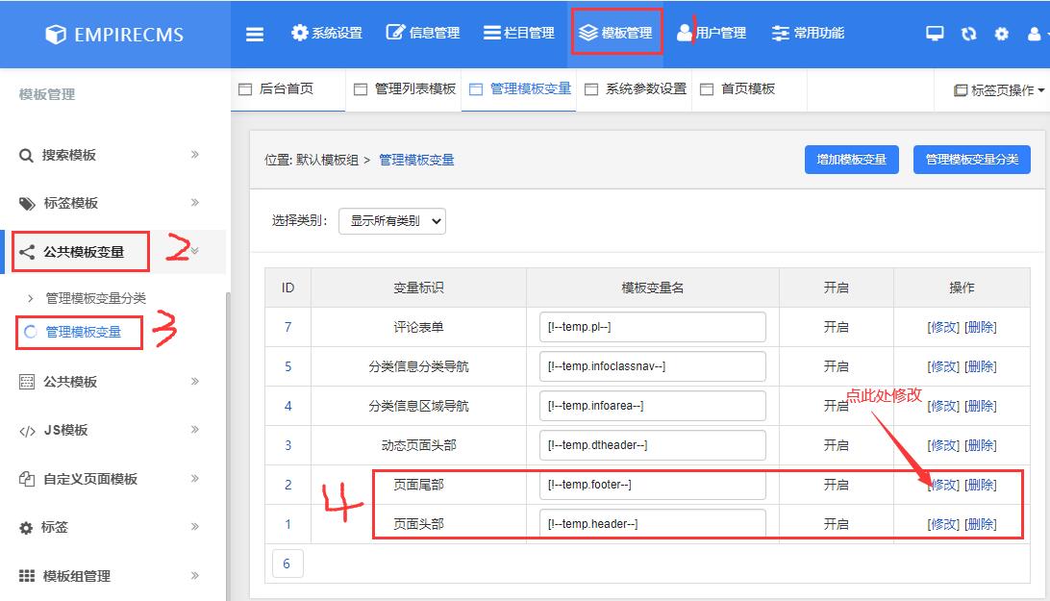Click the input showing [!--temp.footer--]
This screenshot has width=1050, height=601.
point(653,485)
